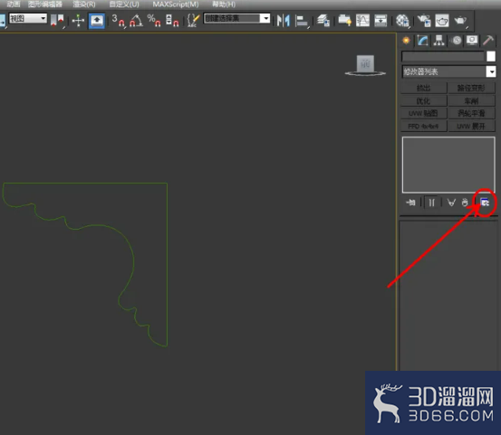Click inside the empty modifier stack list
This screenshot has height=435, width=501.
448,165
